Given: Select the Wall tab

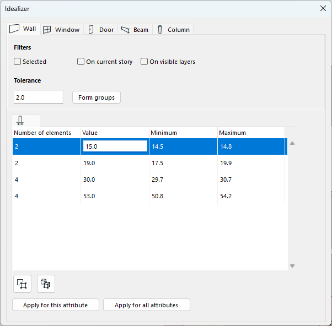Looking at the screenshot, I should (23, 29).
